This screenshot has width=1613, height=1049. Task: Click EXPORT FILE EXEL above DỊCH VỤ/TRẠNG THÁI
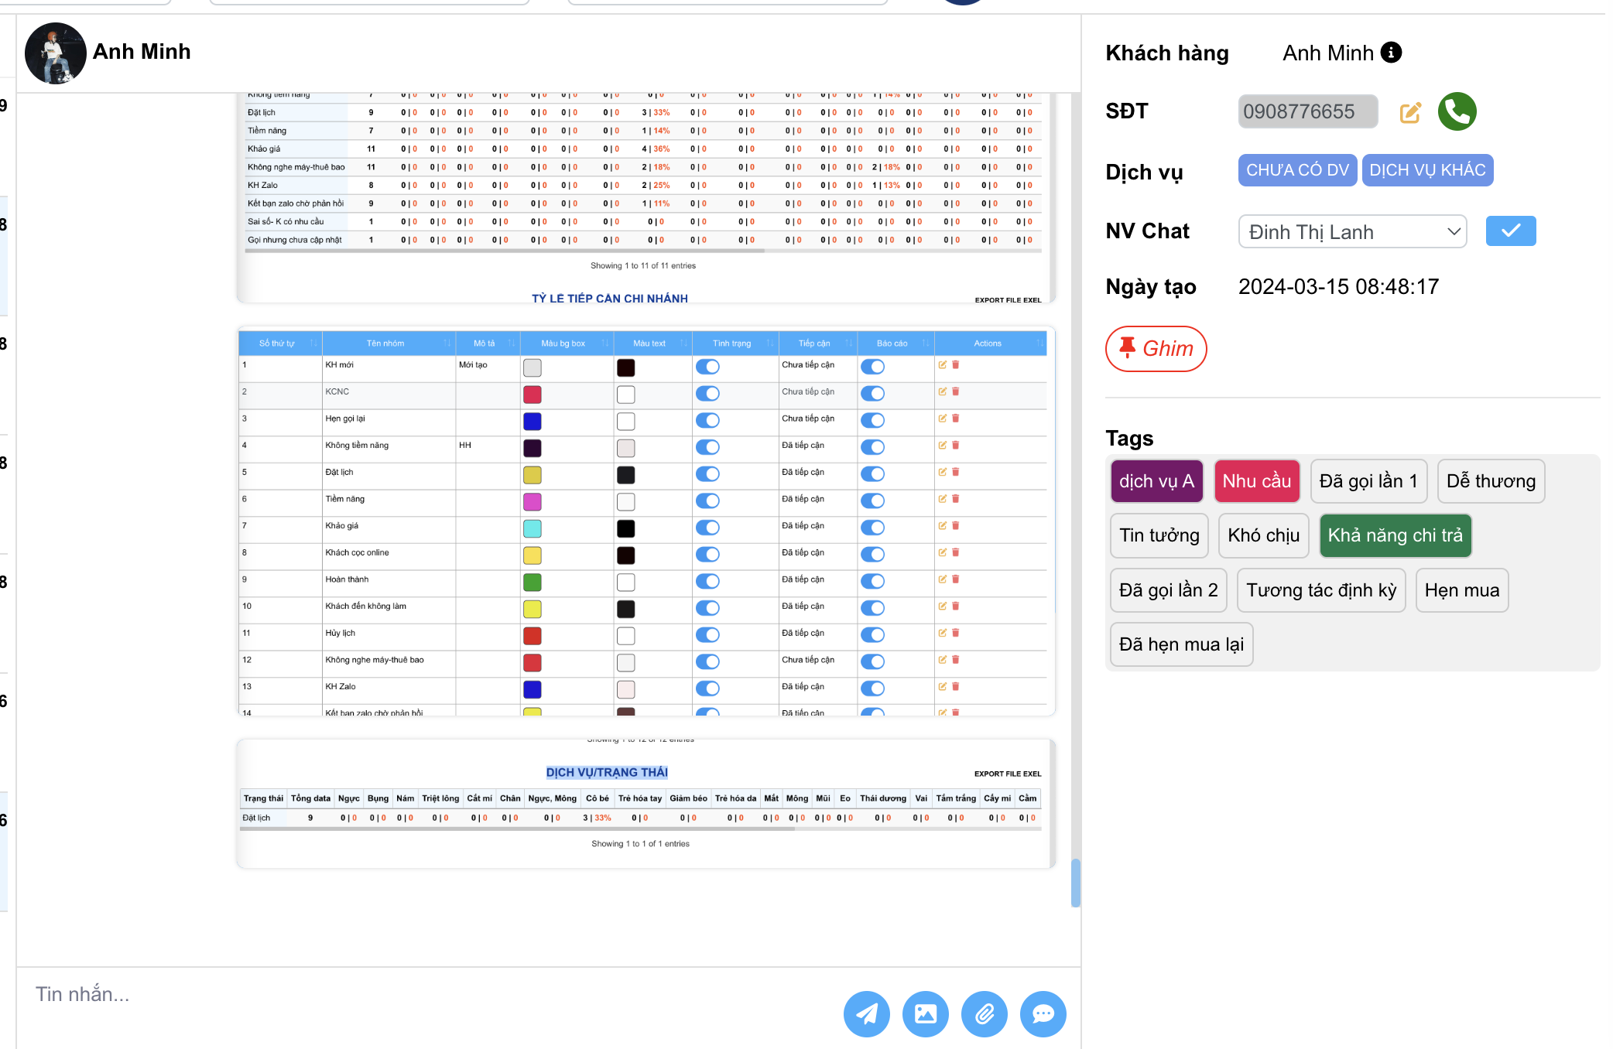1007,774
